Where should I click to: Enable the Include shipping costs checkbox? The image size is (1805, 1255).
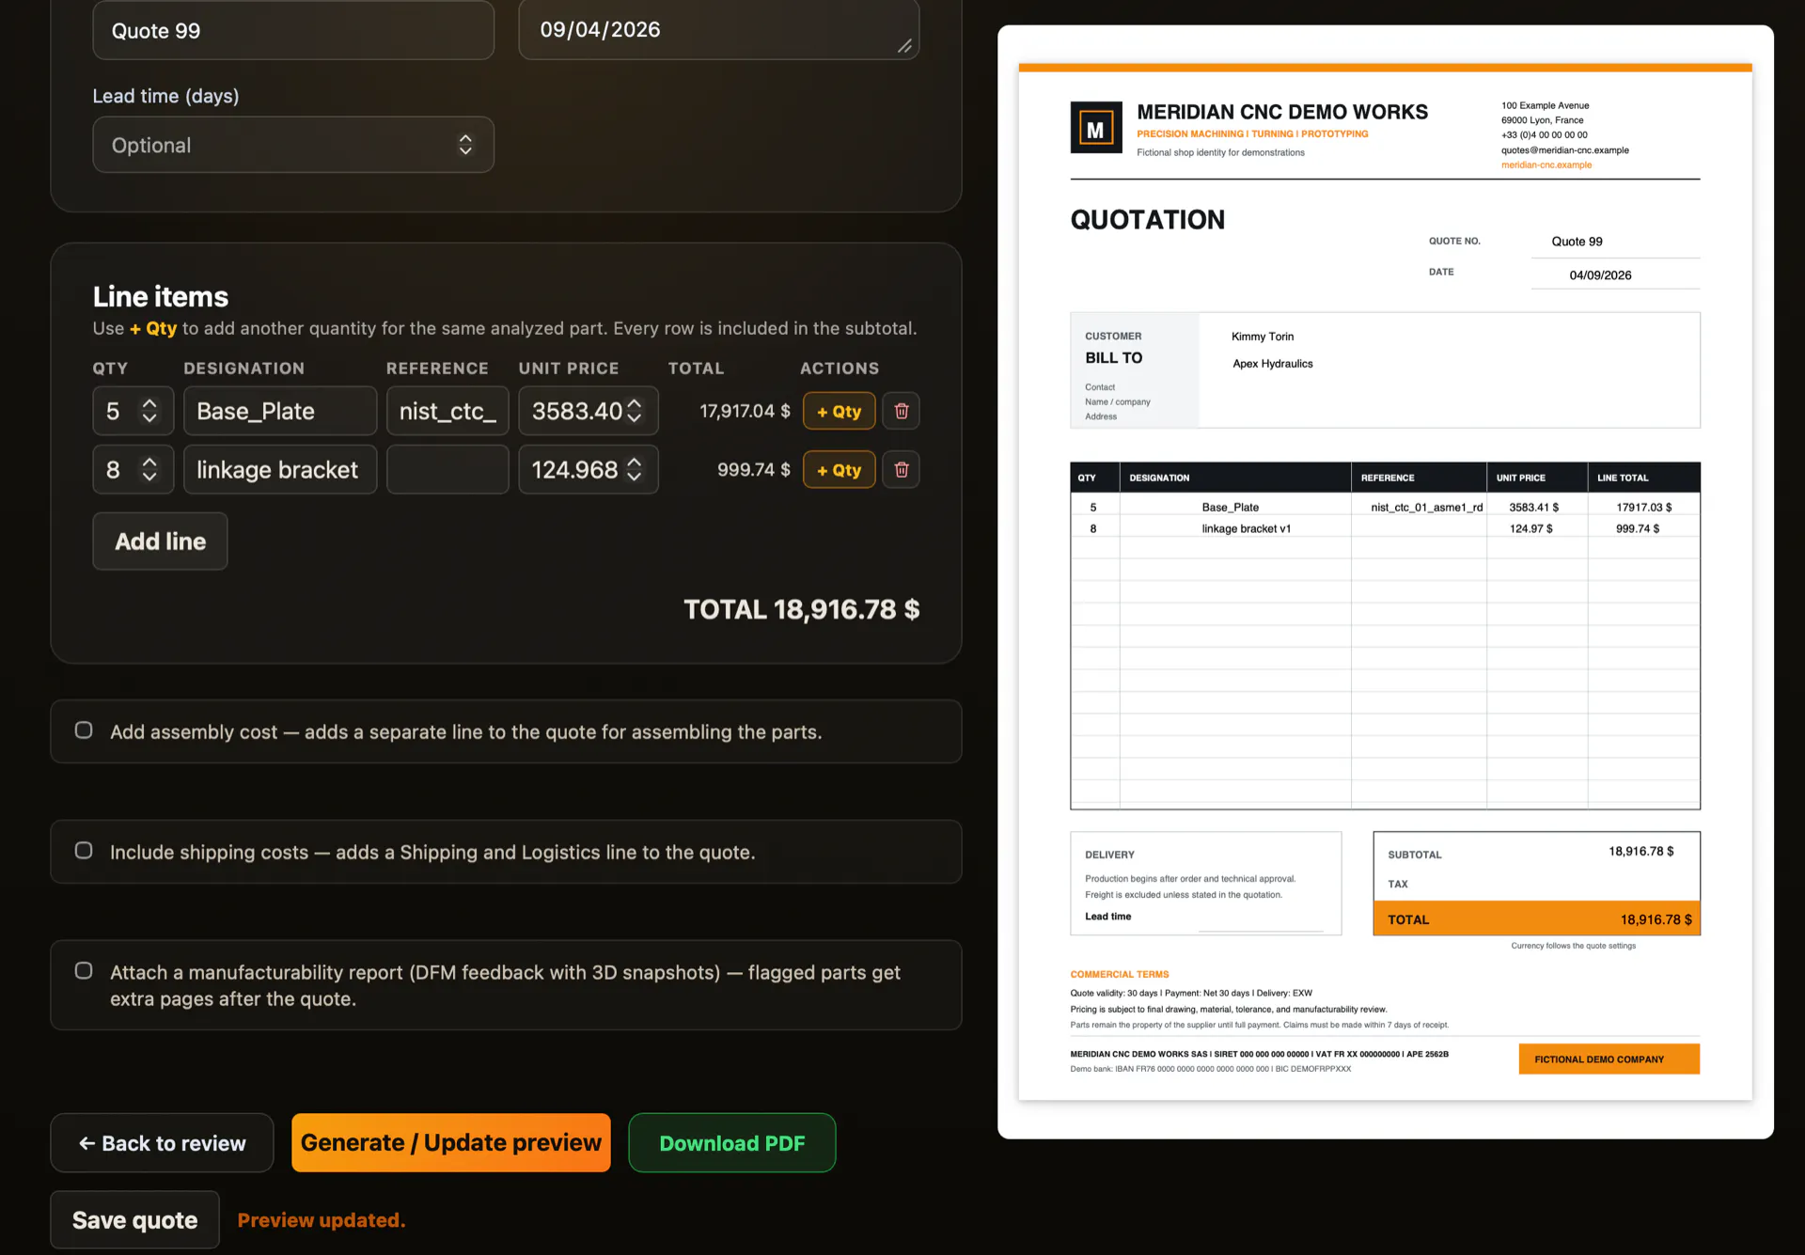coord(84,851)
